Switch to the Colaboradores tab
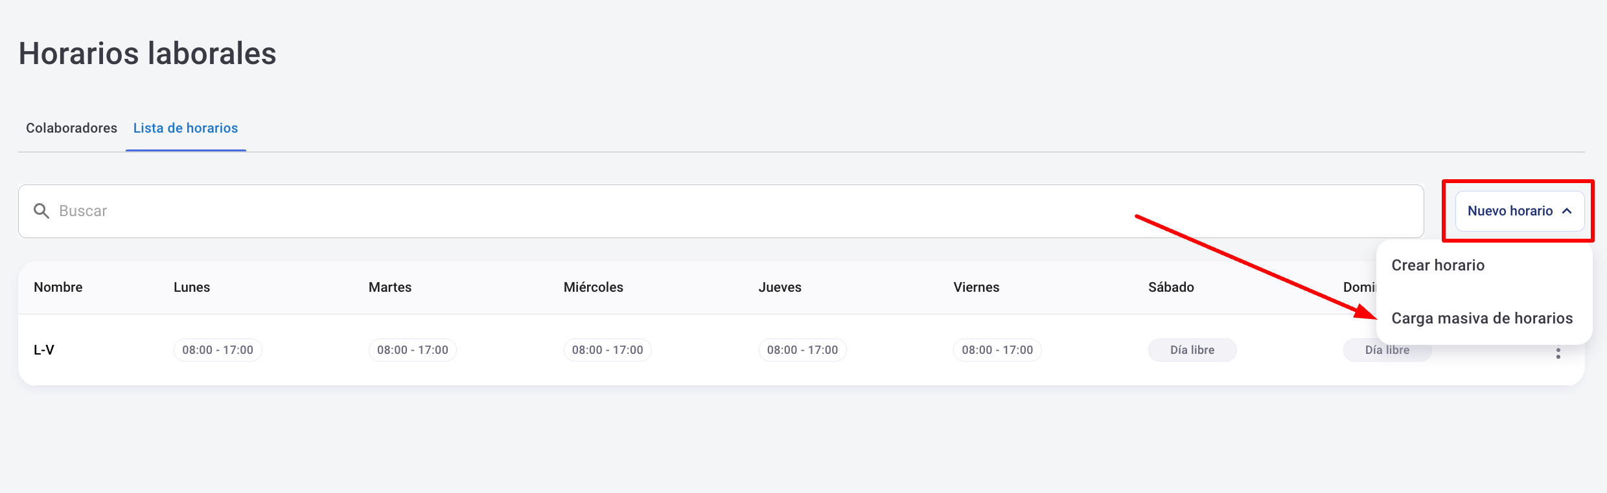The image size is (1607, 493). 71,128
